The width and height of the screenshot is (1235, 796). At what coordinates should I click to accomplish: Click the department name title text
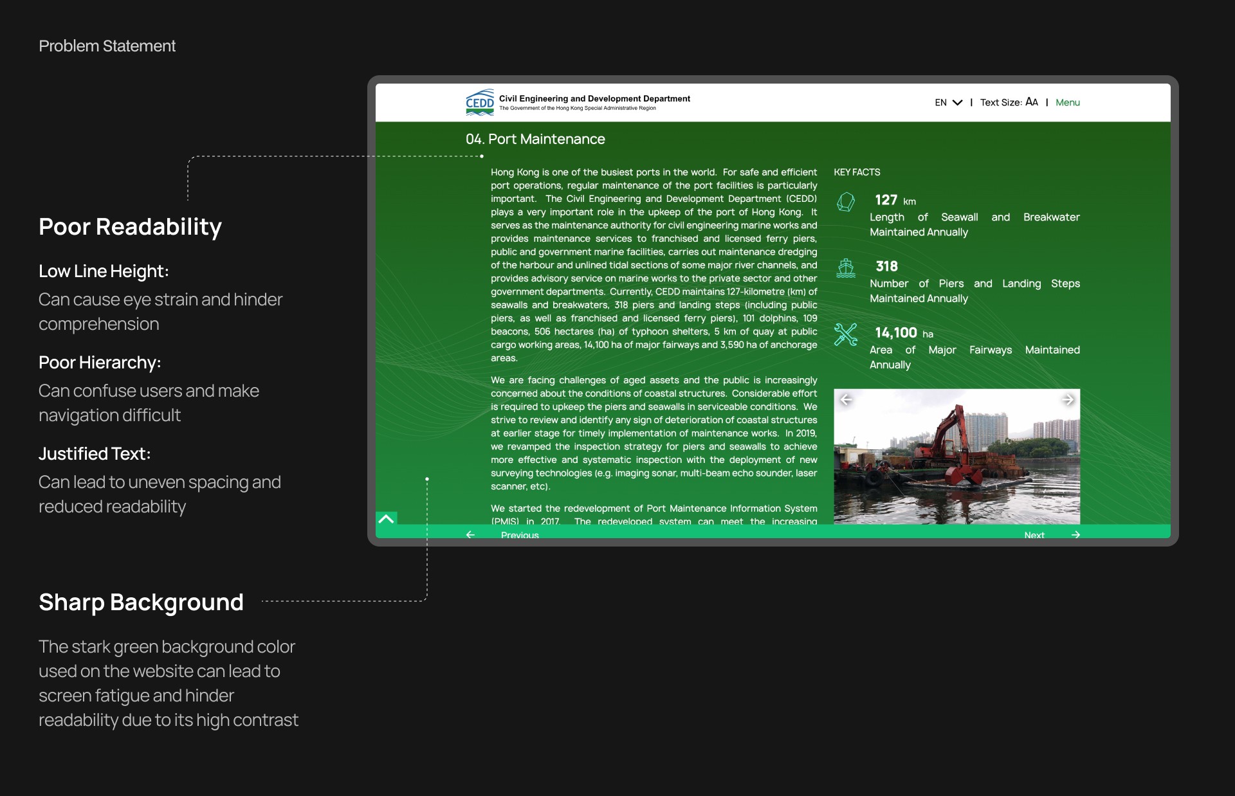point(594,98)
